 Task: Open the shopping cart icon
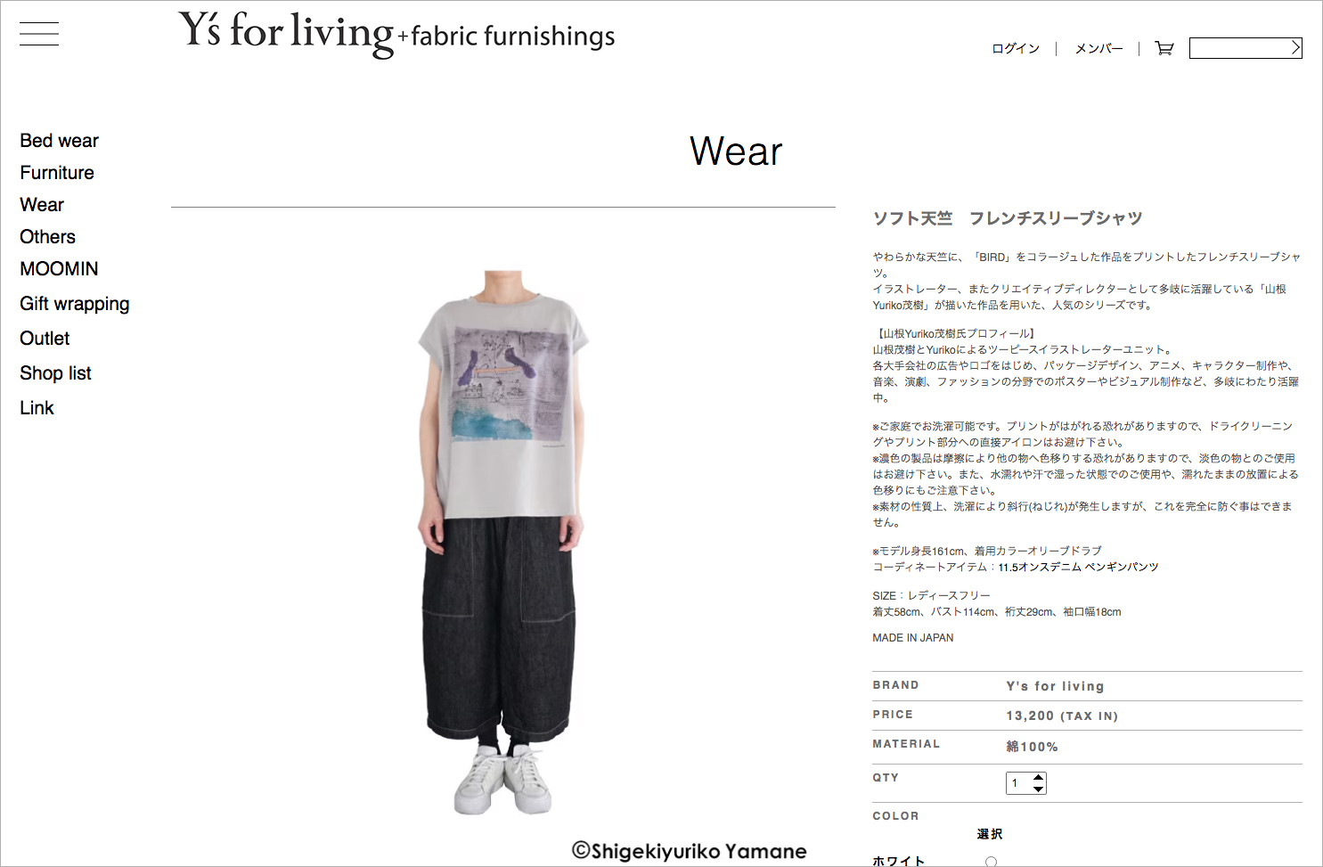click(1164, 48)
